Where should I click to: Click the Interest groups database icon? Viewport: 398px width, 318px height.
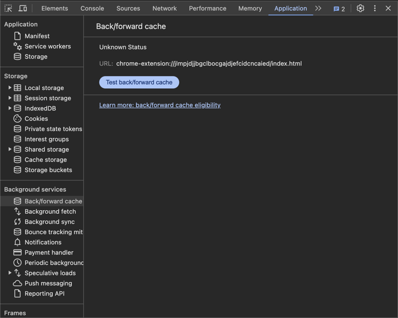[17, 139]
